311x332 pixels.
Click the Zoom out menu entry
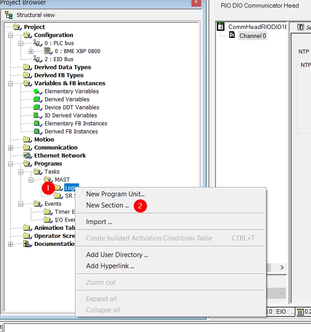170,282
